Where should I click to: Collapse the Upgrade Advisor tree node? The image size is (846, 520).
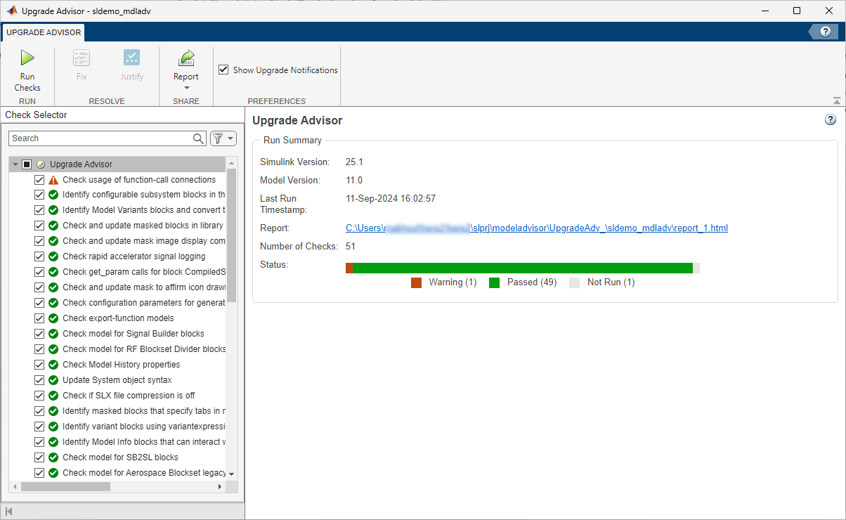15,163
